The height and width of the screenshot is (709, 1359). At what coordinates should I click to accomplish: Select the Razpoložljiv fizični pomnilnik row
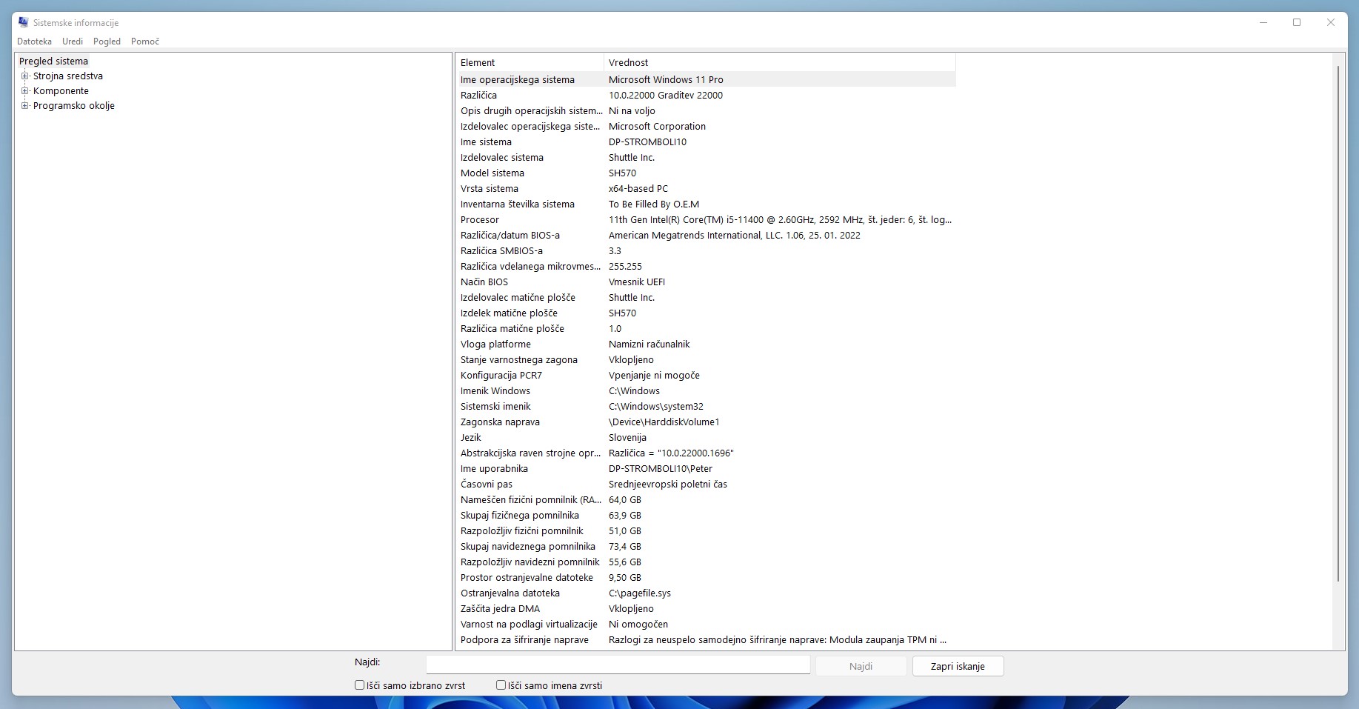(706, 530)
